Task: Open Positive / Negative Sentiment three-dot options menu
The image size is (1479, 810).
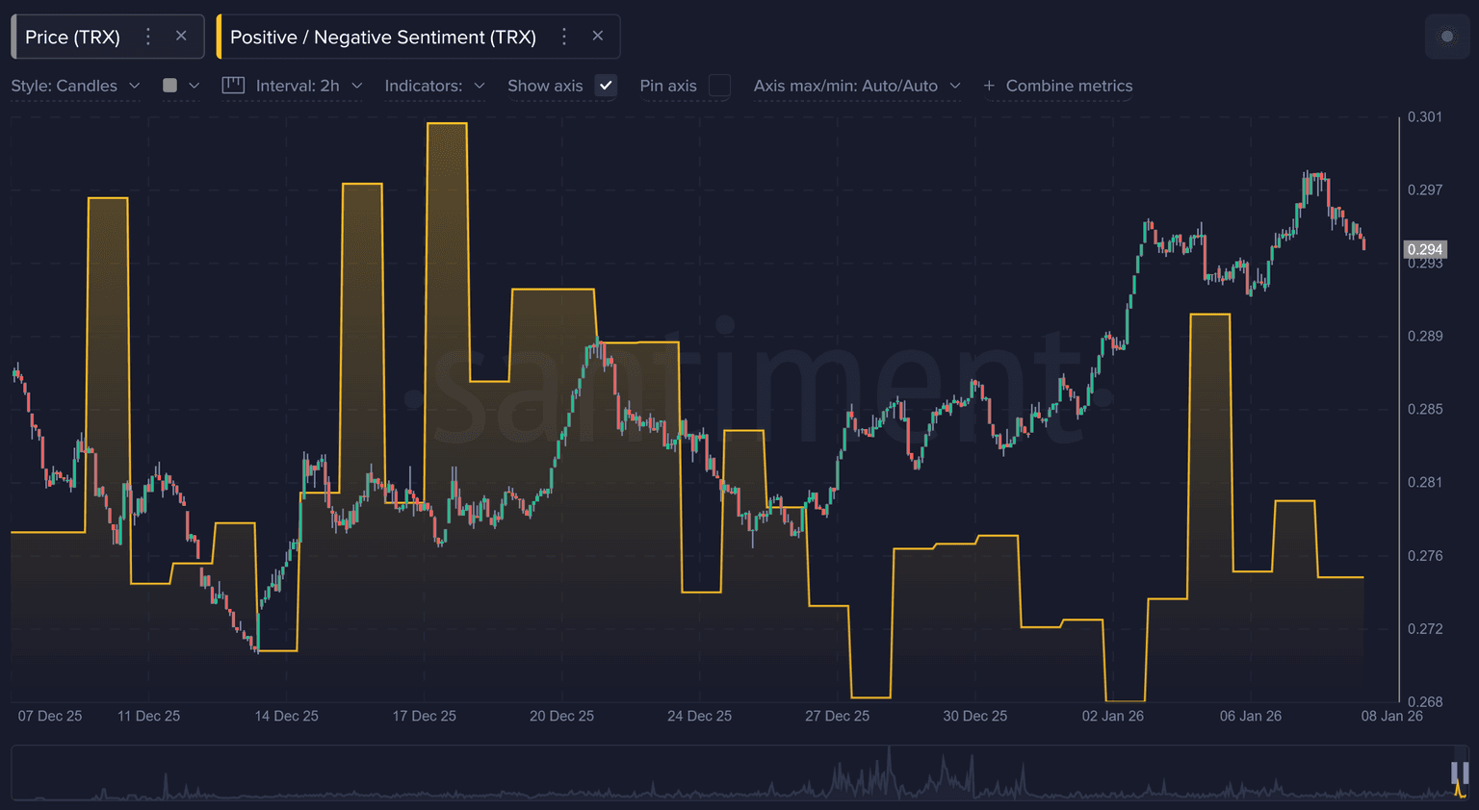Action: pyautogui.click(x=564, y=37)
